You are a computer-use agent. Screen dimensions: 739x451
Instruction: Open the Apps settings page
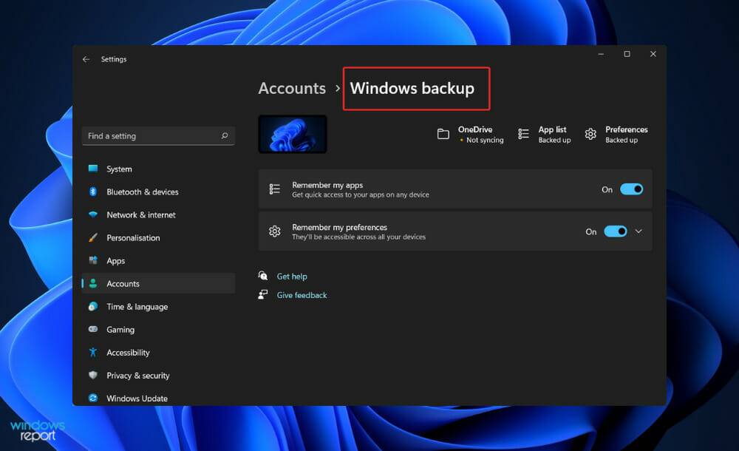pos(117,260)
